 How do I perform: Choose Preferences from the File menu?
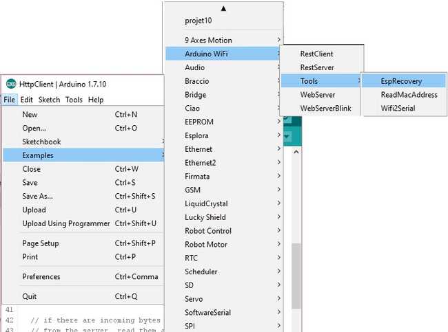click(41, 277)
